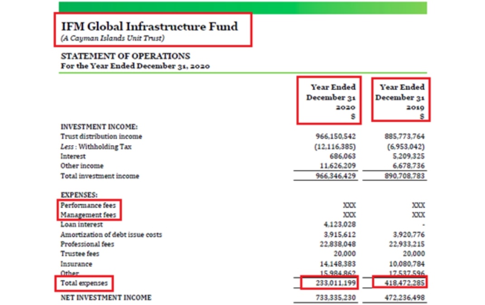Click 'Total investment income' row label

click(x=100, y=176)
